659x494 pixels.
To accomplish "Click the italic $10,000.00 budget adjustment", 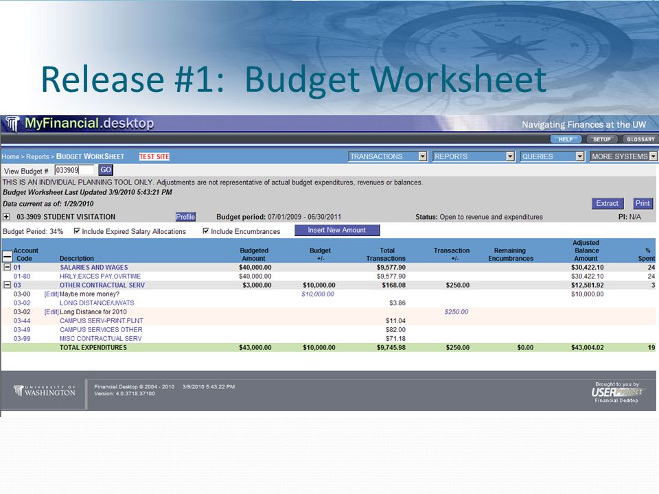I will [x=318, y=294].
